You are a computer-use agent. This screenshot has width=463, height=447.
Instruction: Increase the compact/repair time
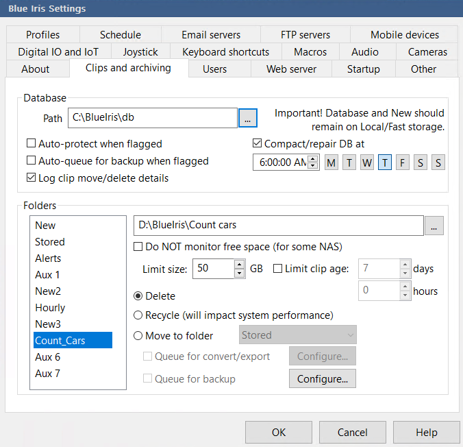[312, 158]
